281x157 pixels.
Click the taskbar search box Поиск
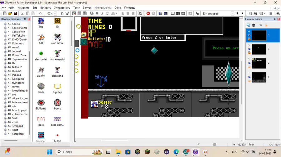79,152
